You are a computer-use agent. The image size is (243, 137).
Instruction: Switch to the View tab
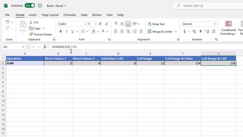[109, 15]
